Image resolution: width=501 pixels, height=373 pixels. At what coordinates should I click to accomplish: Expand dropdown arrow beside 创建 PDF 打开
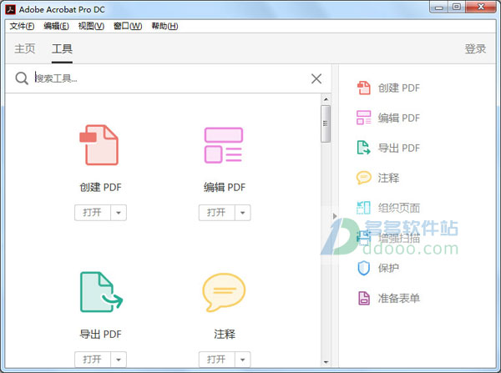[119, 213]
